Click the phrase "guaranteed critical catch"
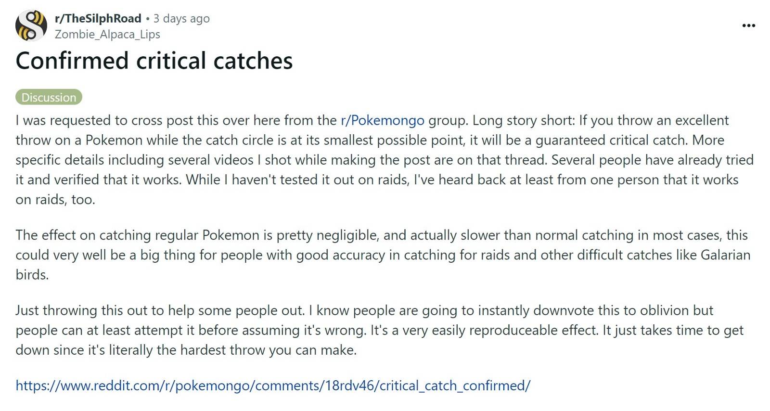Screen dimensions: 770x411 pos(611,140)
